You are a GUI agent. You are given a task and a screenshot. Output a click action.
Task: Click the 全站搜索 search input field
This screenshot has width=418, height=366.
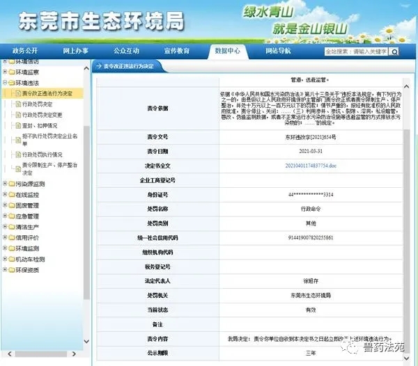[x=357, y=51]
